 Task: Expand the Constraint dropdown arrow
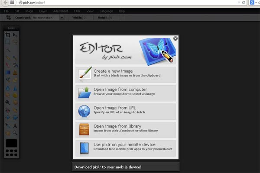62,18
